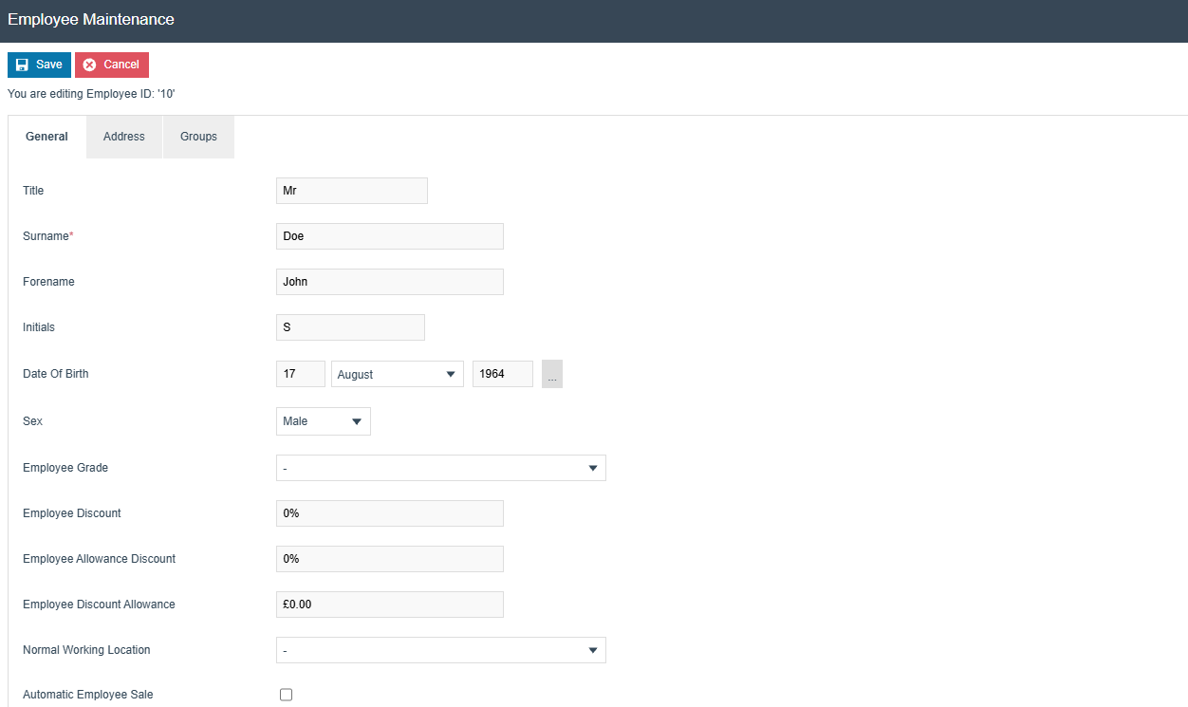
Task: Click the Employee Discount field
Action: pyautogui.click(x=390, y=513)
